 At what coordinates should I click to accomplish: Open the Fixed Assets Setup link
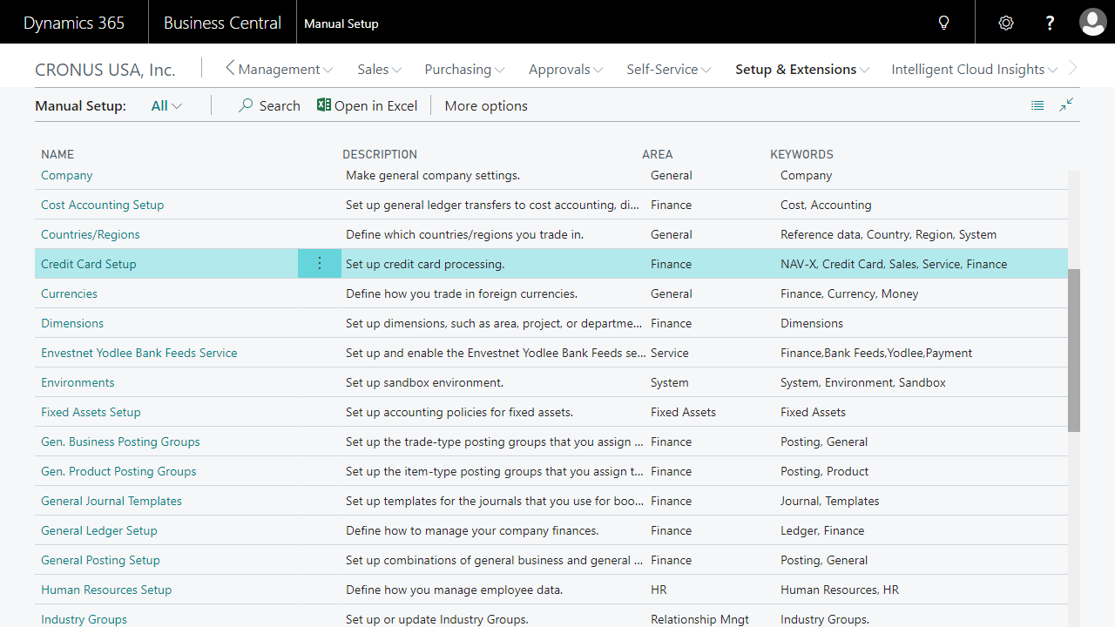[x=91, y=412]
